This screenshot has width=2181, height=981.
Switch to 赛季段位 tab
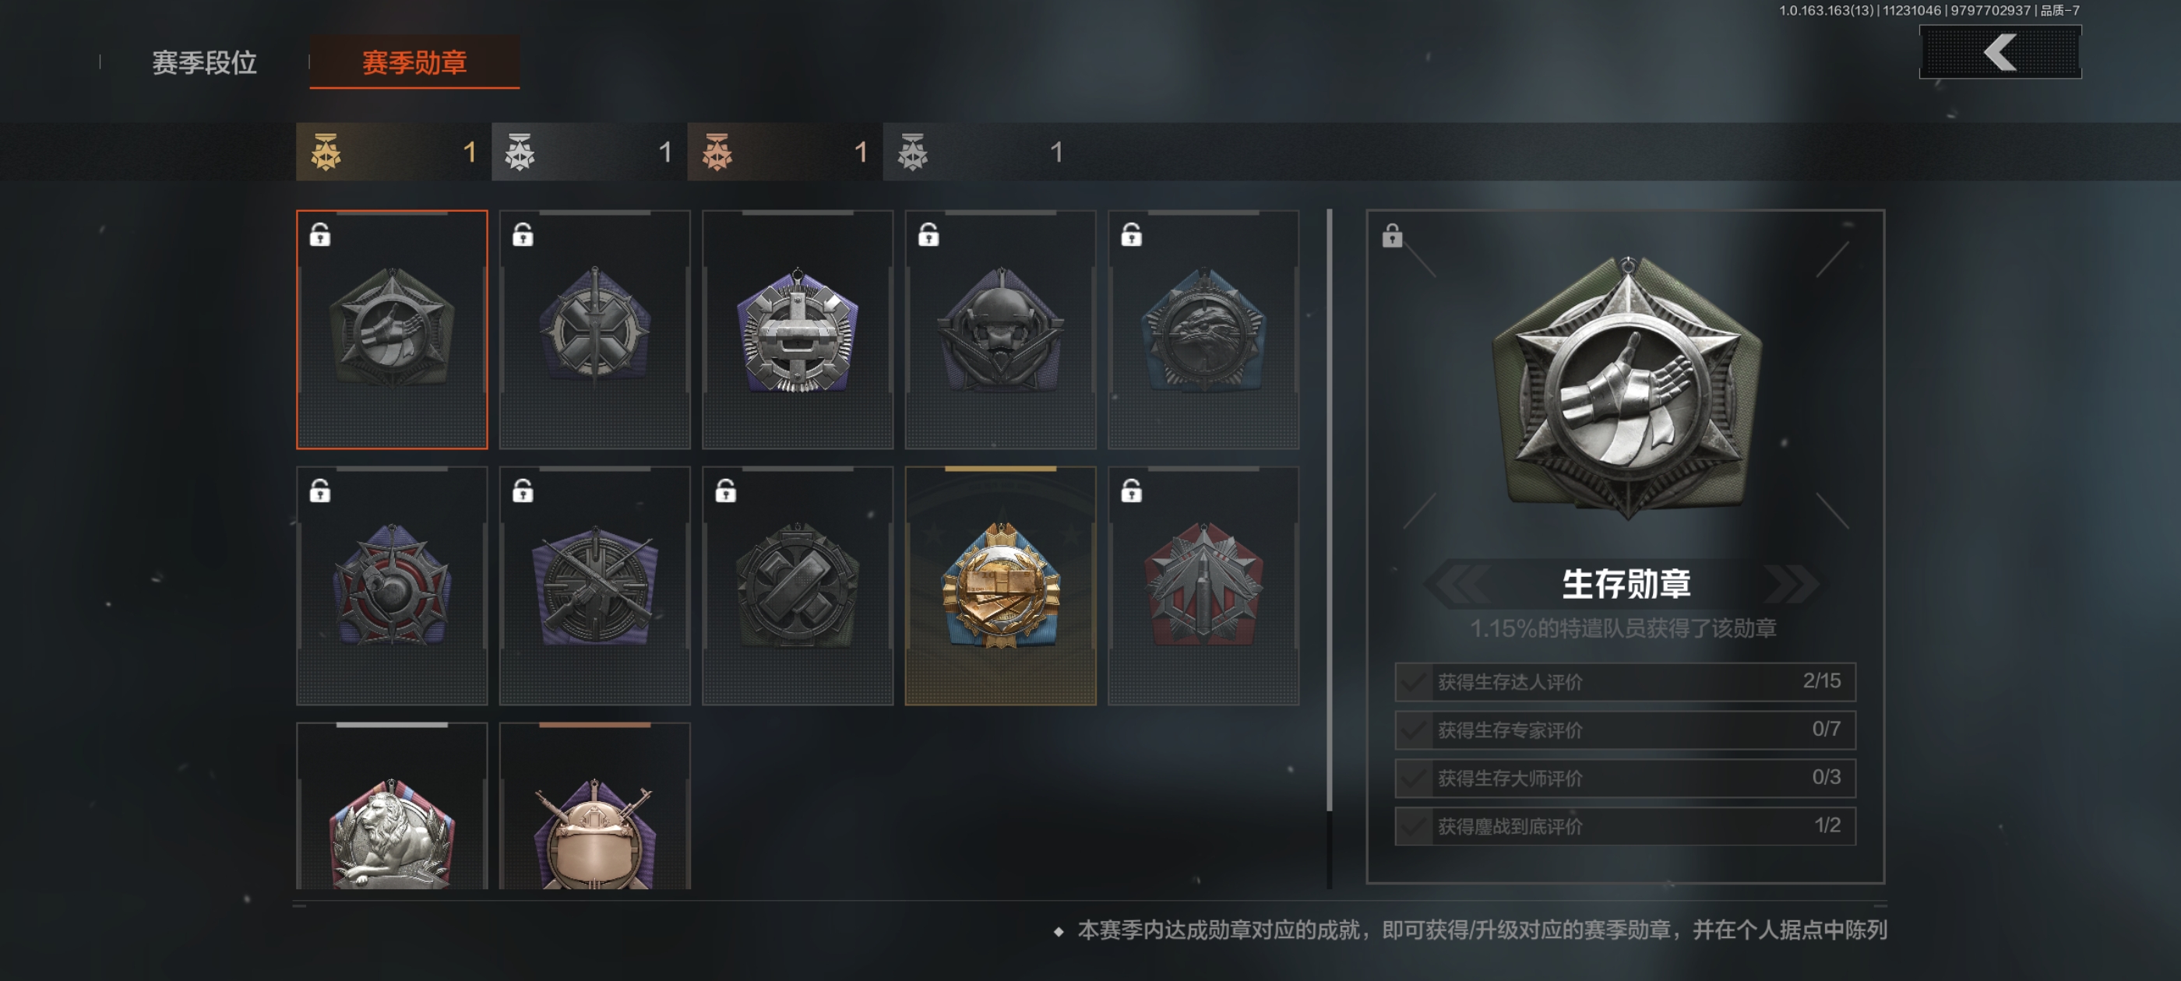point(204,62)
